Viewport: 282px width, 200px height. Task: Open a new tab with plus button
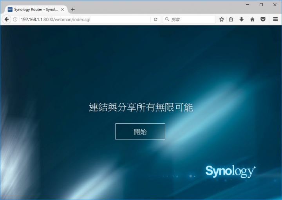pos(73,9)
